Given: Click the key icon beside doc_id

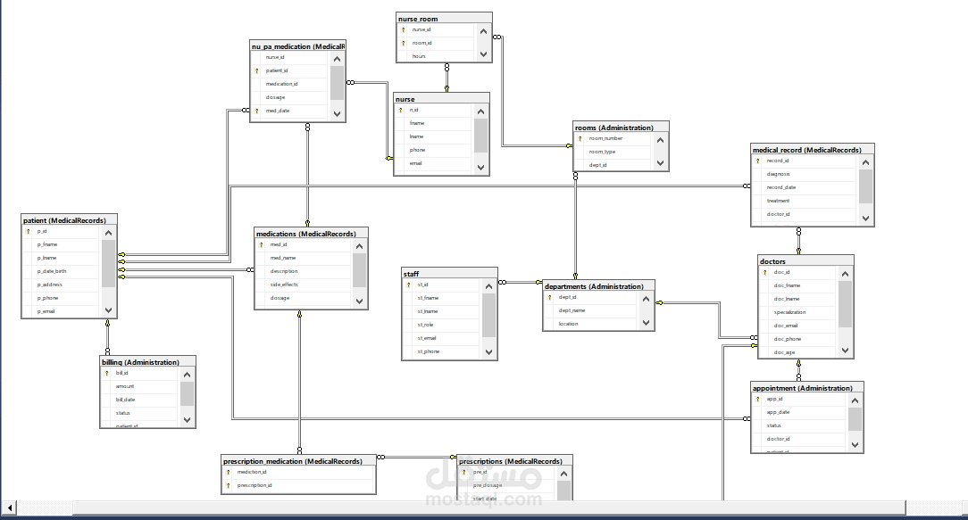Looking at the screenshot, I should (765, 272).
